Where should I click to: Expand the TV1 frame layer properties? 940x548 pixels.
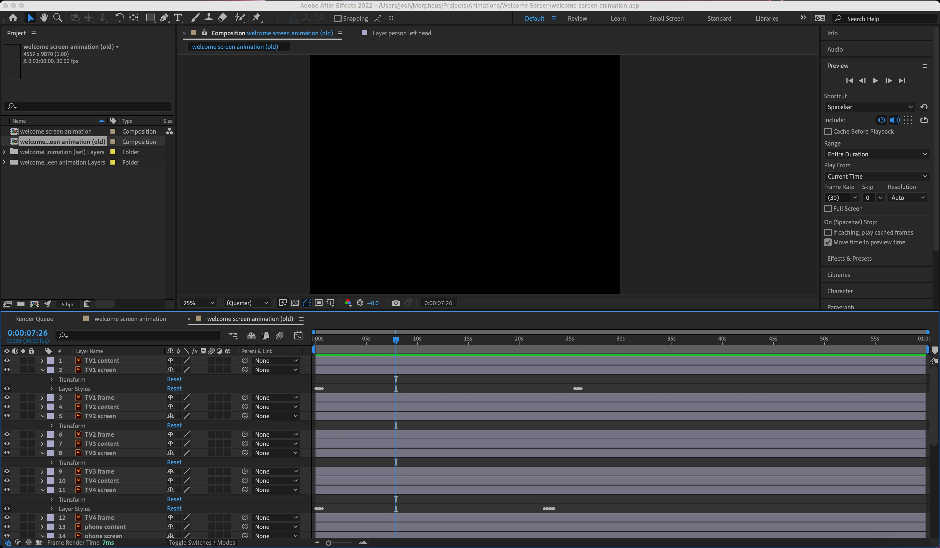(x=42, y=398)
